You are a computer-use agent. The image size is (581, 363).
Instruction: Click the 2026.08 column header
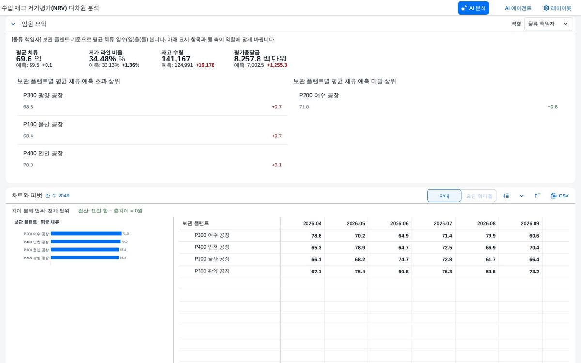[x=477, y=223]
